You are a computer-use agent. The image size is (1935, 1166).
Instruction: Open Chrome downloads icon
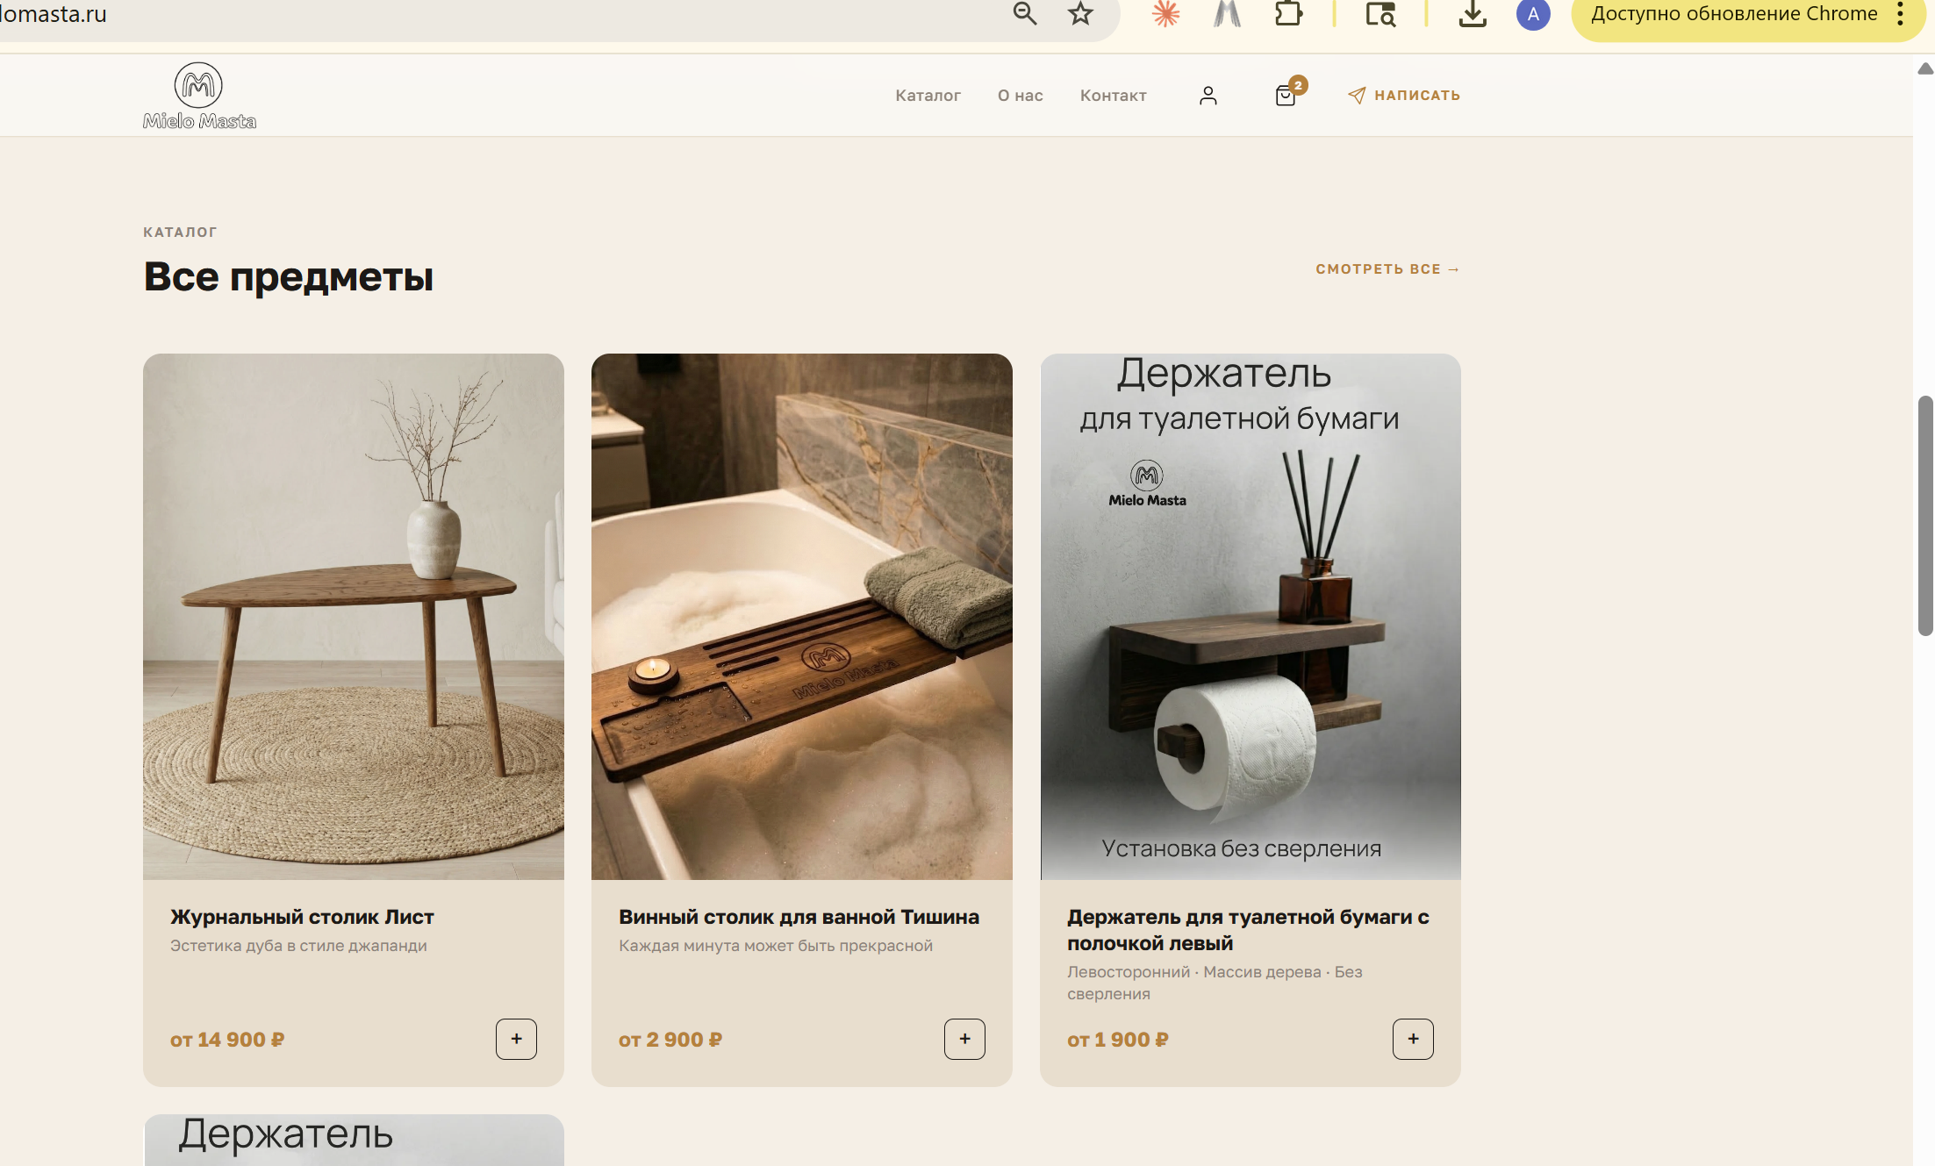(x=1473, y=14)
